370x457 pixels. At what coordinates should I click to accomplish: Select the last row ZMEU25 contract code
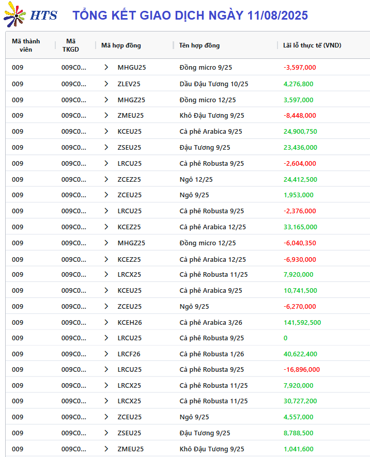pos(131,449)
